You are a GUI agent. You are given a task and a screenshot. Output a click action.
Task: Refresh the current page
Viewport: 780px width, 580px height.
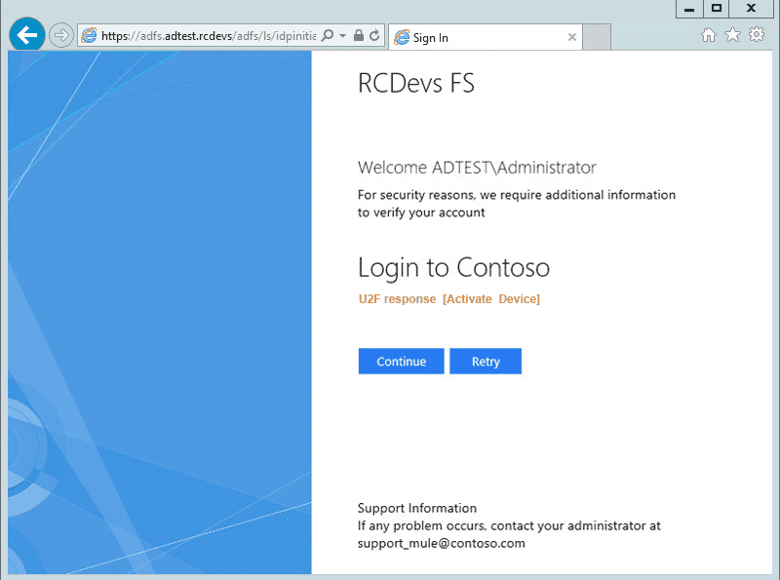click(373, 36)
